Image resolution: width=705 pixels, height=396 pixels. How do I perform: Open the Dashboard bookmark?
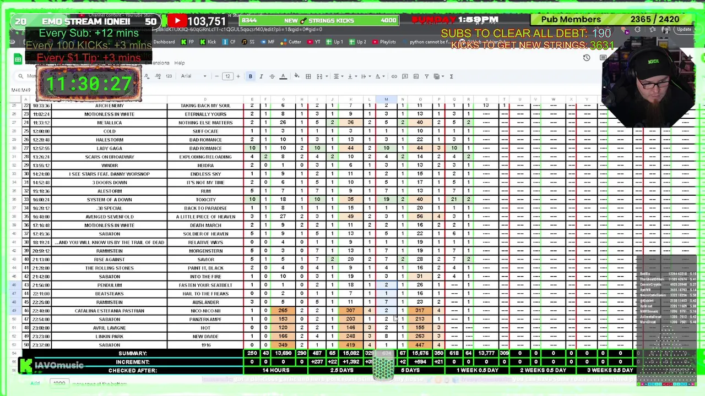pyautogui.click(x=164, y=42)
